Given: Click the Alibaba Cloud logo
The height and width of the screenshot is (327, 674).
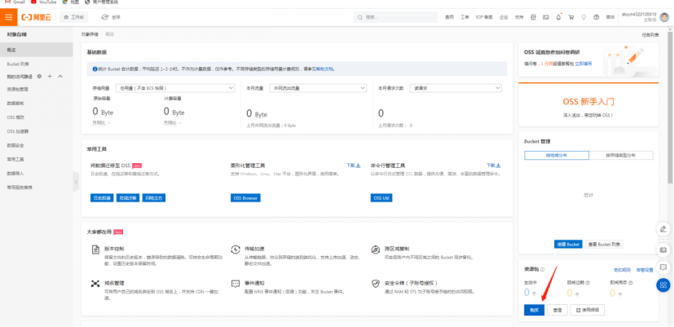Looking at the screenshot, I should 37,17.
